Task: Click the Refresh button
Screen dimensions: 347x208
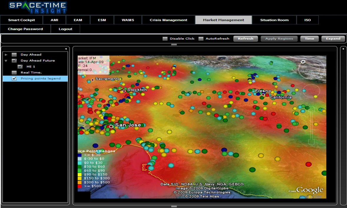Action: 246,39
